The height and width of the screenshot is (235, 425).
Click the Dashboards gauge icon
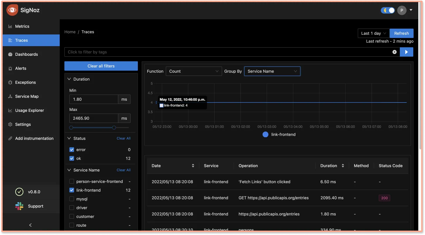point(10,54)
